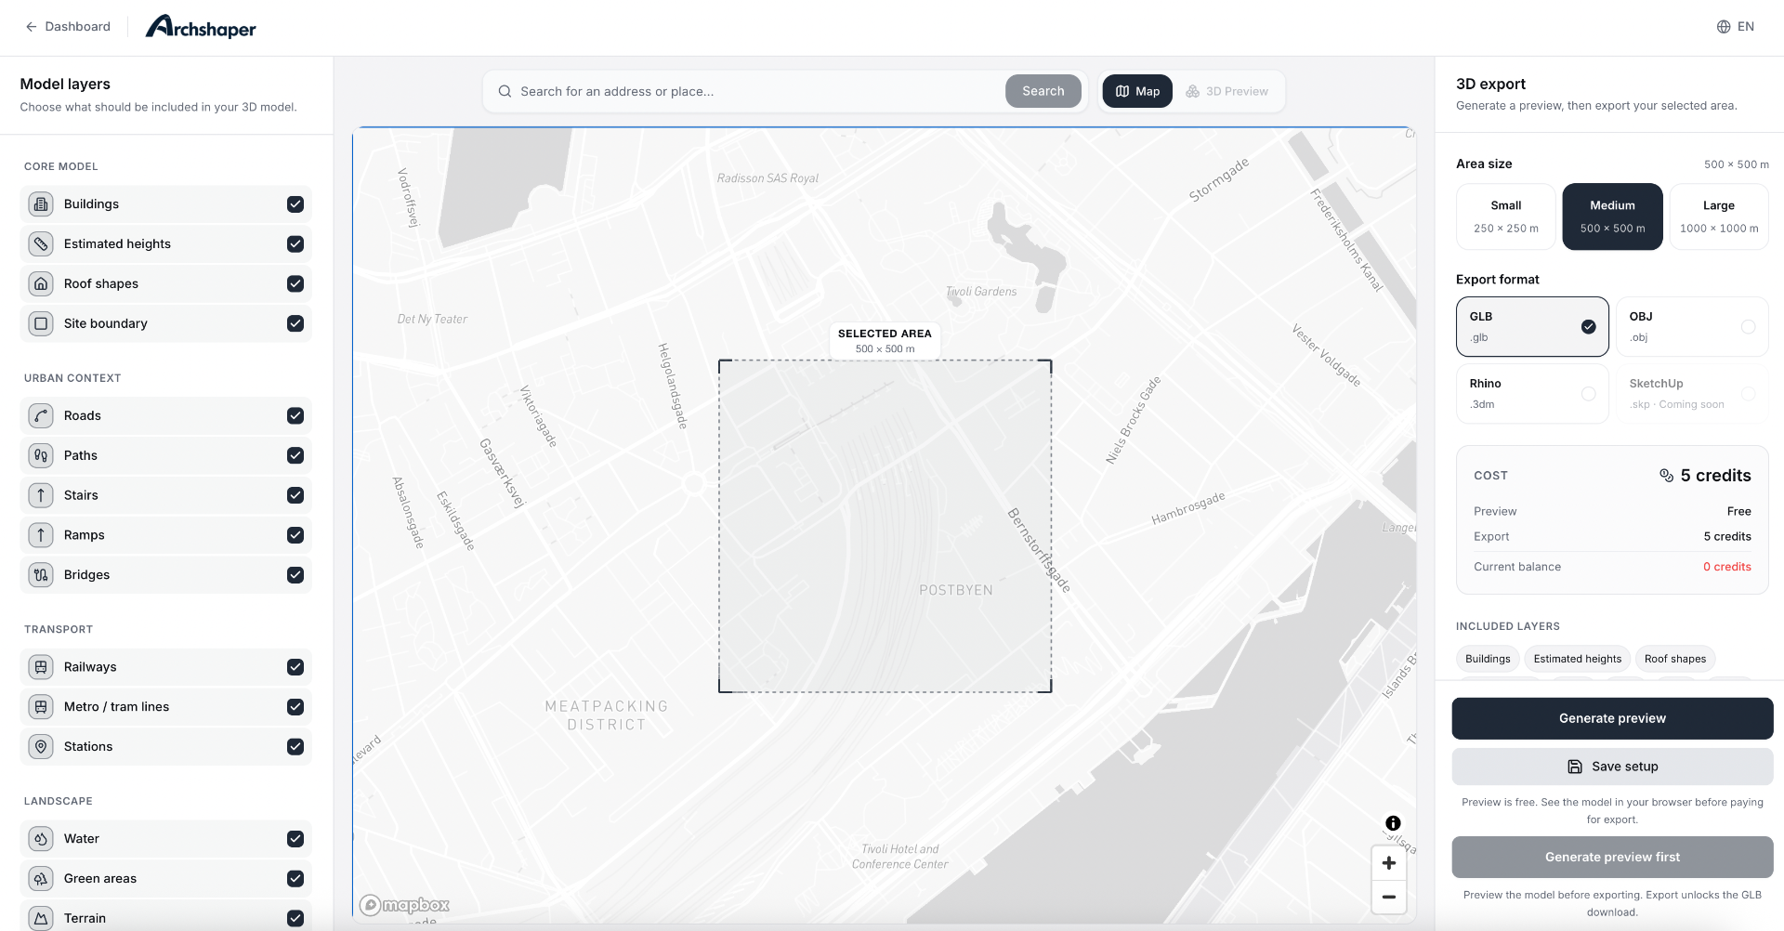The height and width of the screenshot is (931, 1784).
Task: Click the Selected Area box on map
Action: [885, 526]
